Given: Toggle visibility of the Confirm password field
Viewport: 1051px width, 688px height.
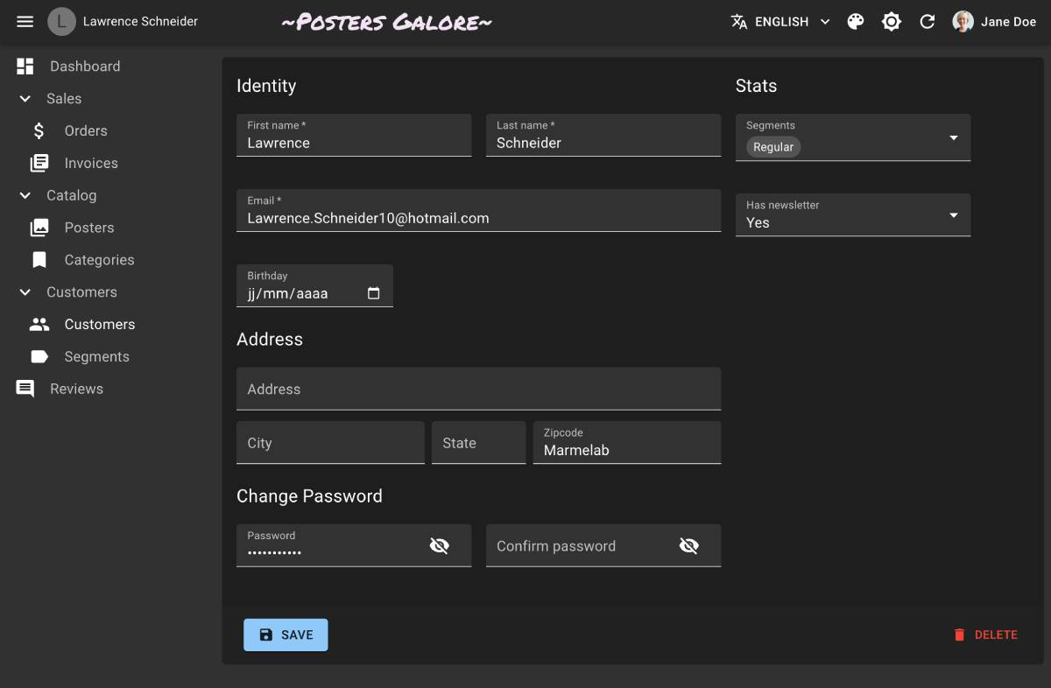Looking at the screenshot, I should coord(689,546).
